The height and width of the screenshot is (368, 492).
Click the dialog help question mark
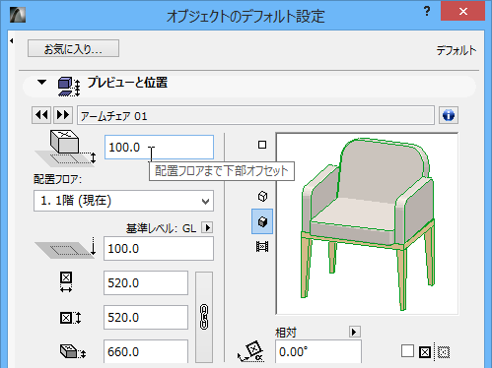427,11
